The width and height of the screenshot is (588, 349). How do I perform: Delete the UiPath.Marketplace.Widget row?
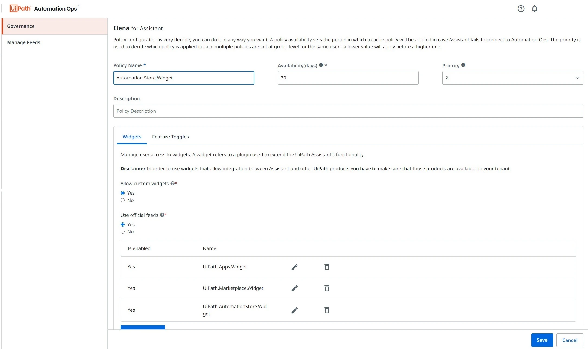point(327,288)
